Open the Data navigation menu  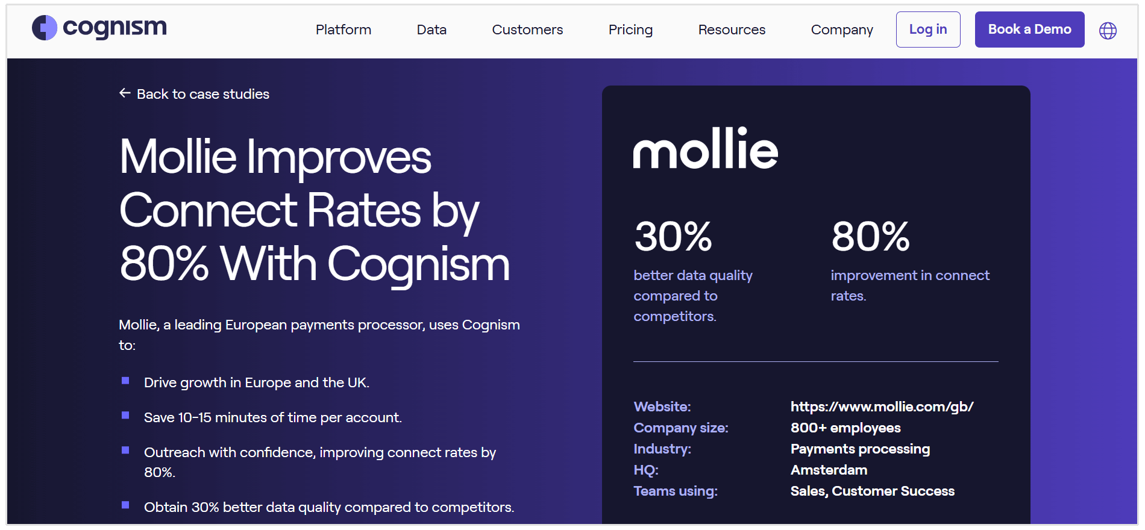pyautogui.click(x=431, y=29)
